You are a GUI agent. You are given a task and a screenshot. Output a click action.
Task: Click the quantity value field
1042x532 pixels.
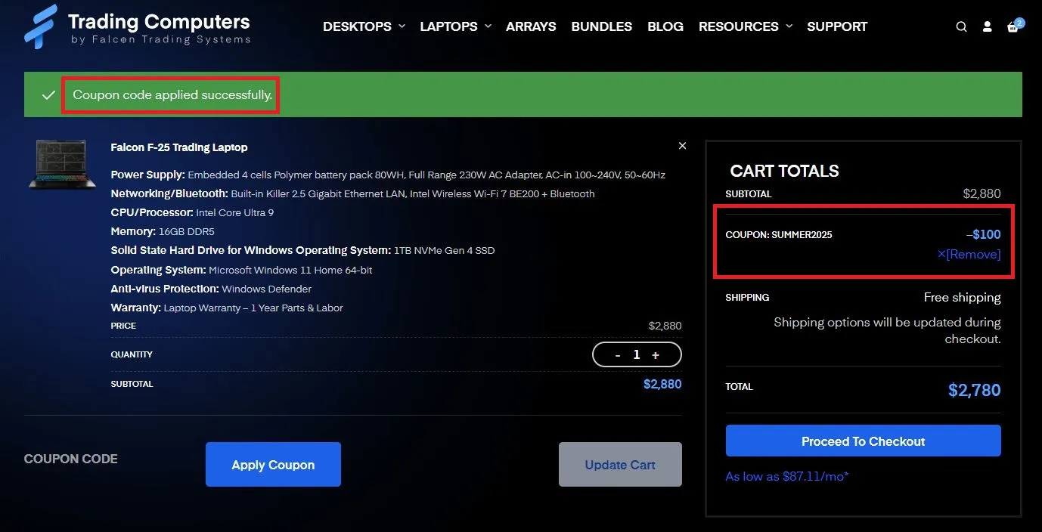637,354
